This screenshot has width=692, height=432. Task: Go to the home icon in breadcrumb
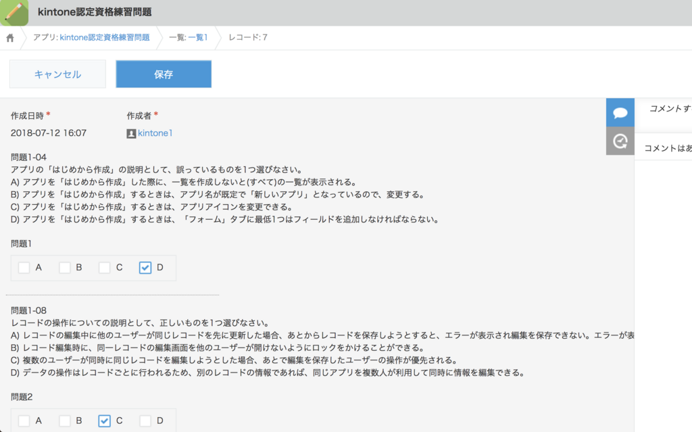tap(9, 38)
